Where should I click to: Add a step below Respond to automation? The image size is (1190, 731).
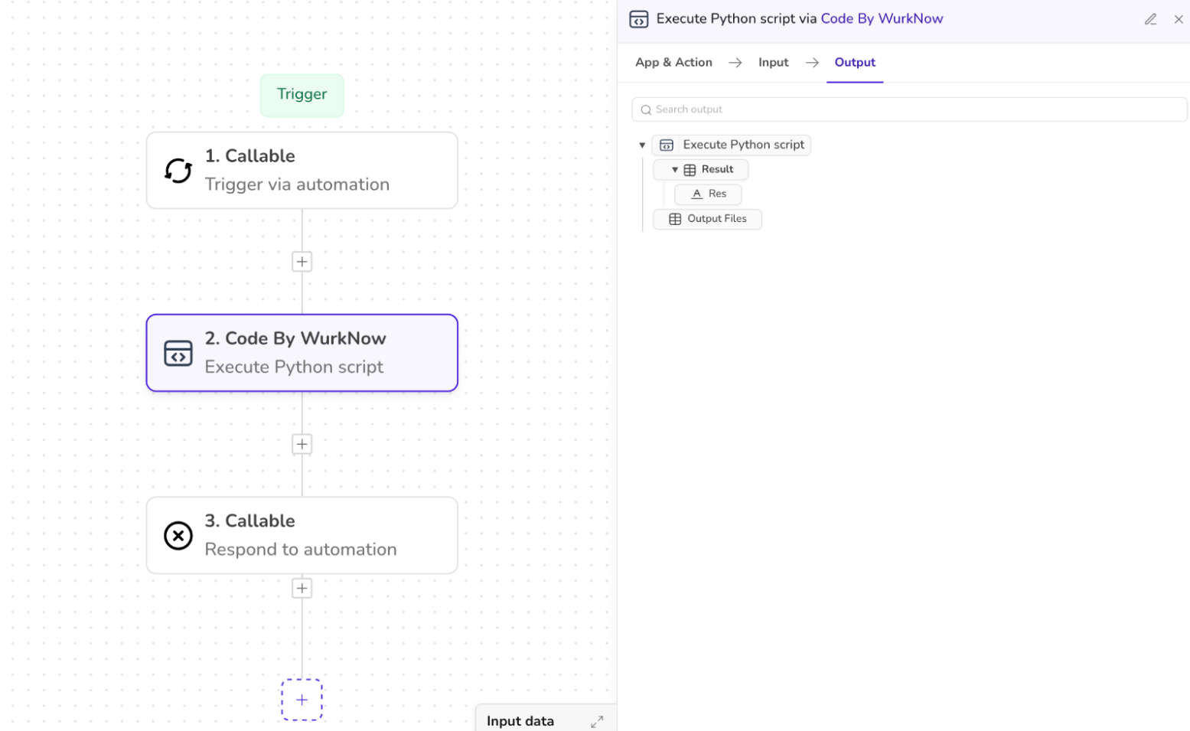[302, 589]
